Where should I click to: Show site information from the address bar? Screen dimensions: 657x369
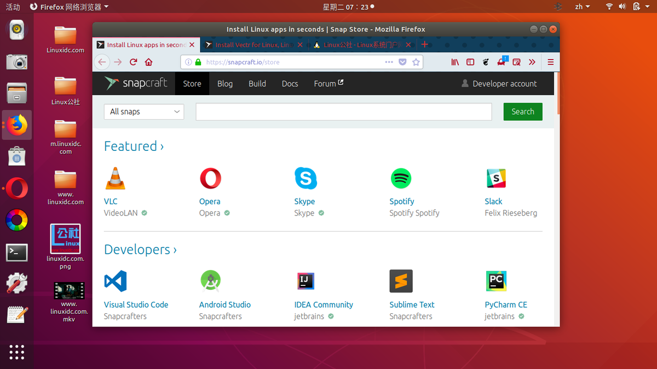188,62
